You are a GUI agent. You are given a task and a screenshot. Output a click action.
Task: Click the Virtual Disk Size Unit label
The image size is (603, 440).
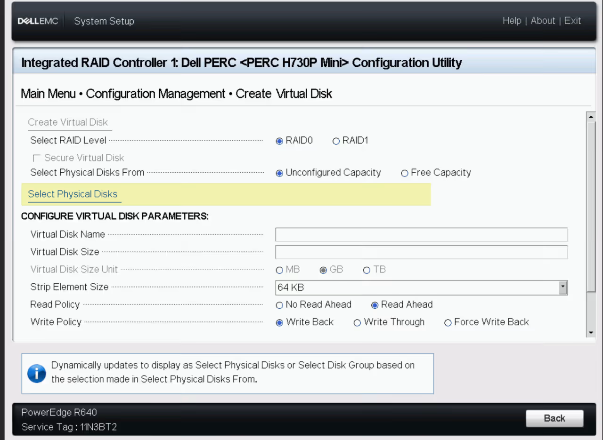(74, 270)
